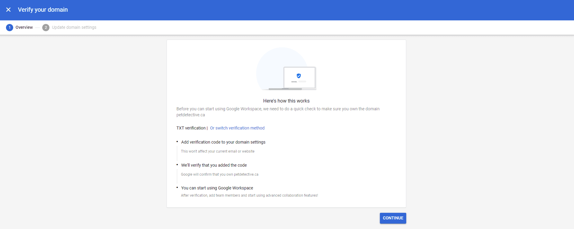Click 'You can start using Google Workspace'

pos(217,188)
